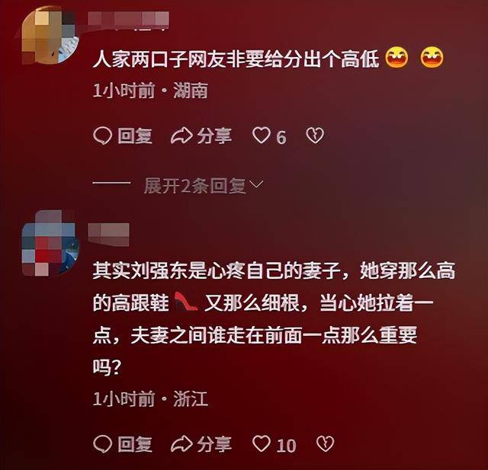The height and width of the screenshot is (470, 488).
Task: Click the like count 6
Action: [281, 137]
